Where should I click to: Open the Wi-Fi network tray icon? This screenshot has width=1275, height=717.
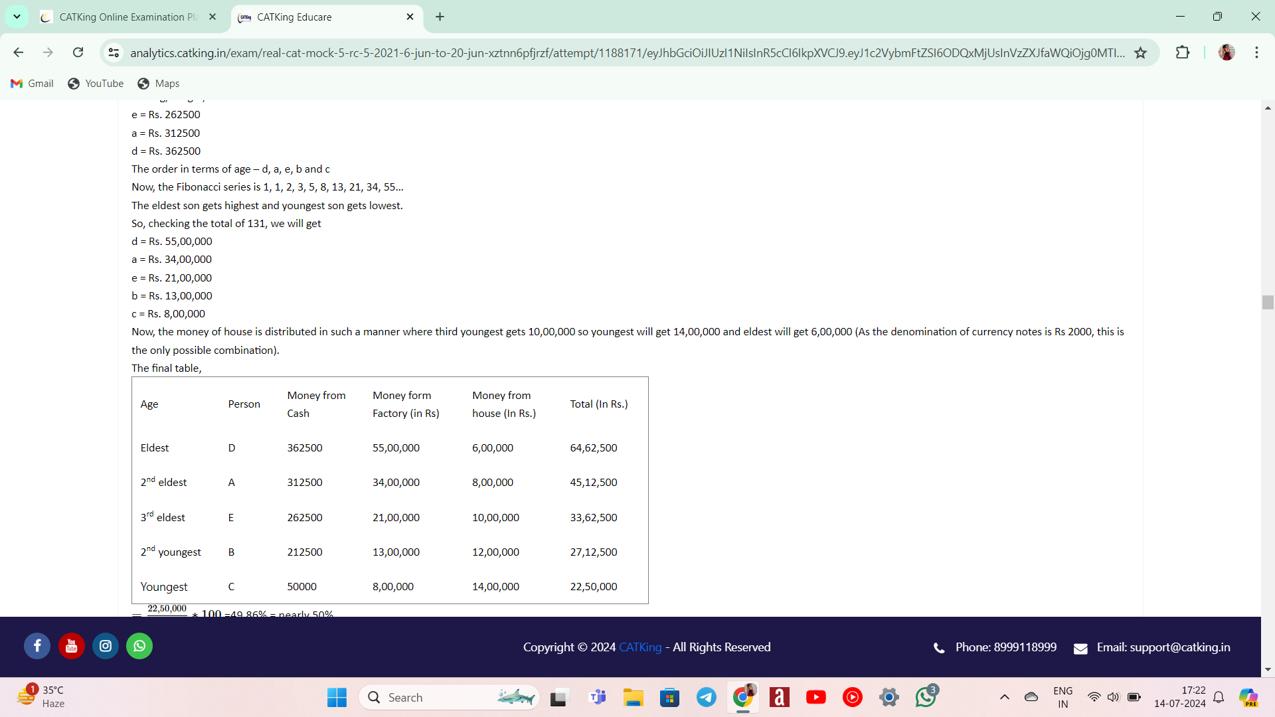(1094, 697)
